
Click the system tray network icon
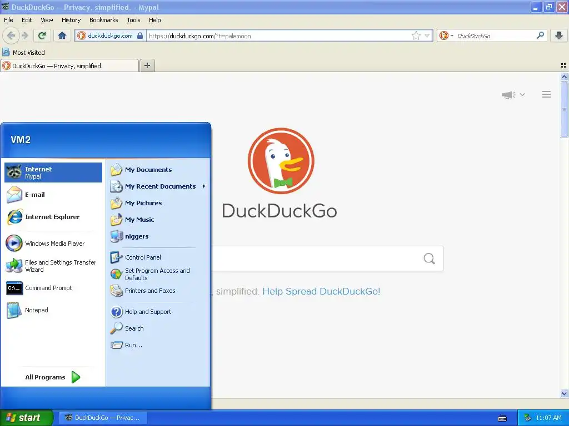click(x=527, y=418)
